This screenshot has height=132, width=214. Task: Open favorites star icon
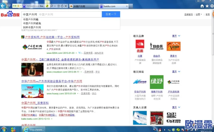pyautogui.click(x=207, y=6)
